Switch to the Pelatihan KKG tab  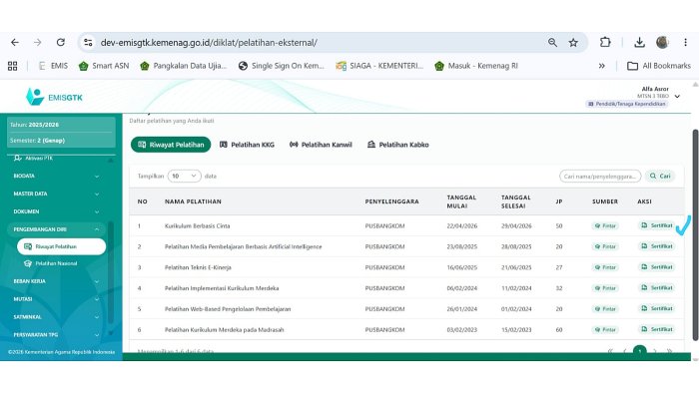[x=247, y=145]
